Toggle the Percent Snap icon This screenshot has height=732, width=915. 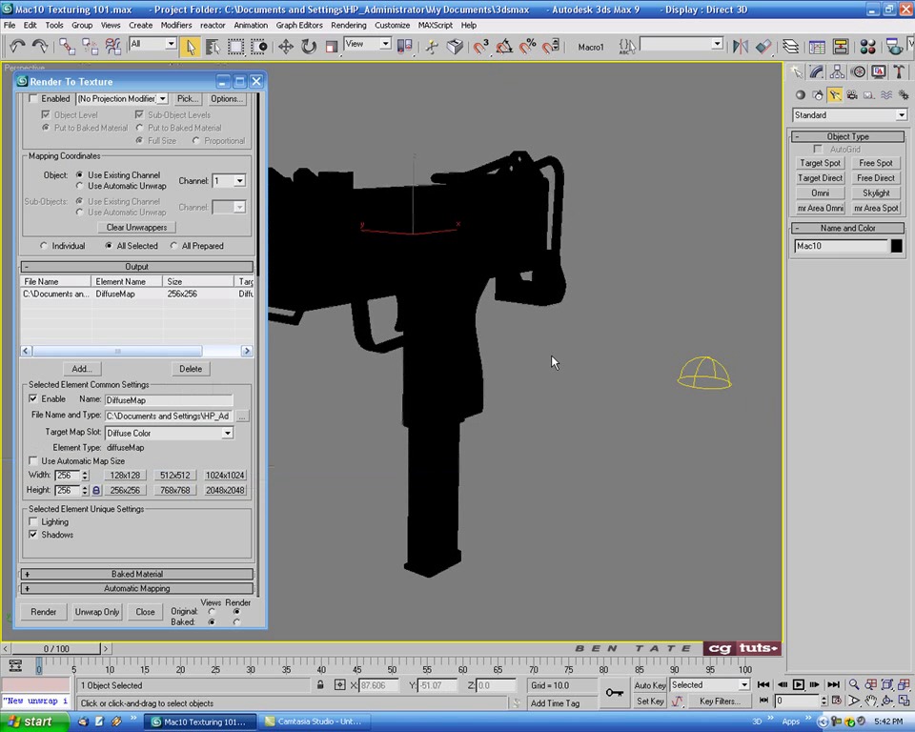(x=527, y=47)
